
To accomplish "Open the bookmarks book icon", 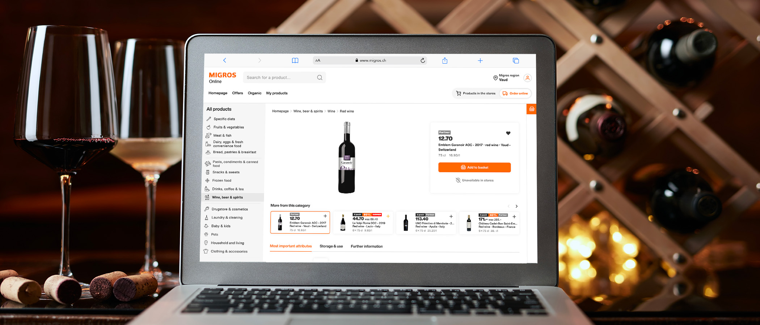I will (295, 60).
